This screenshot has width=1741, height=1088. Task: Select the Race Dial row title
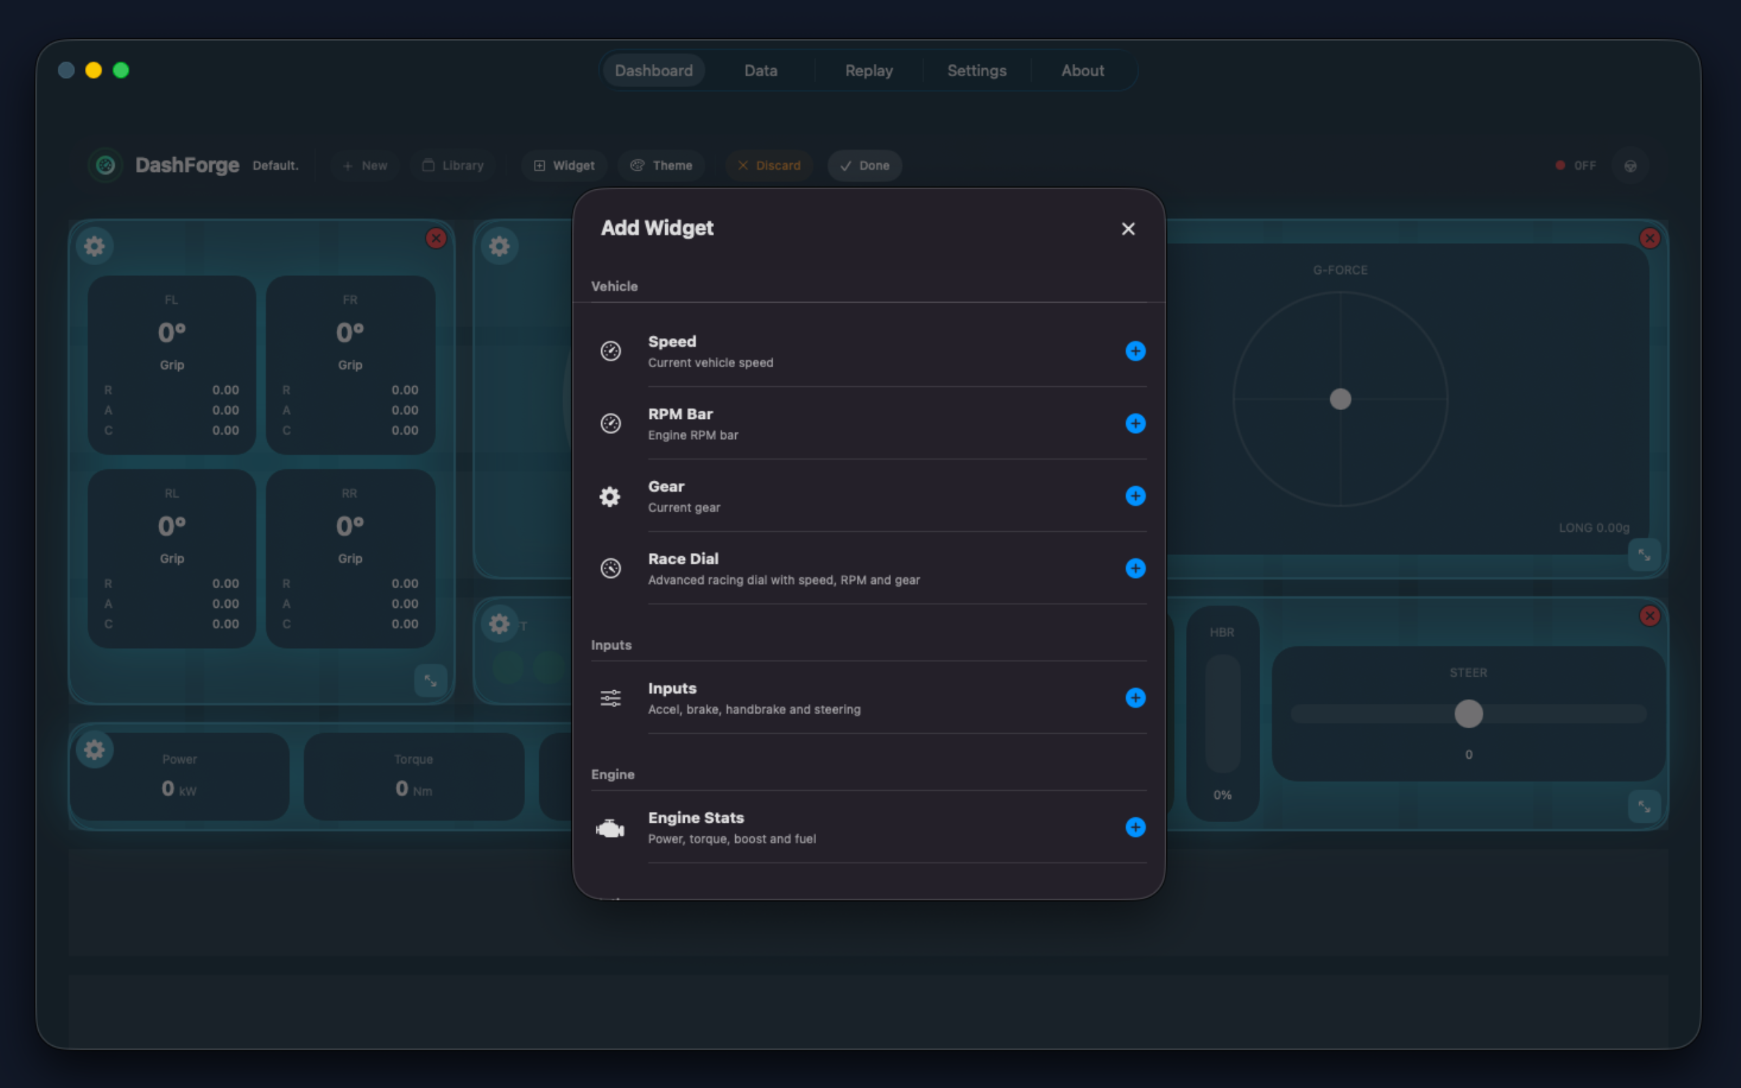(x=683, y=558)
